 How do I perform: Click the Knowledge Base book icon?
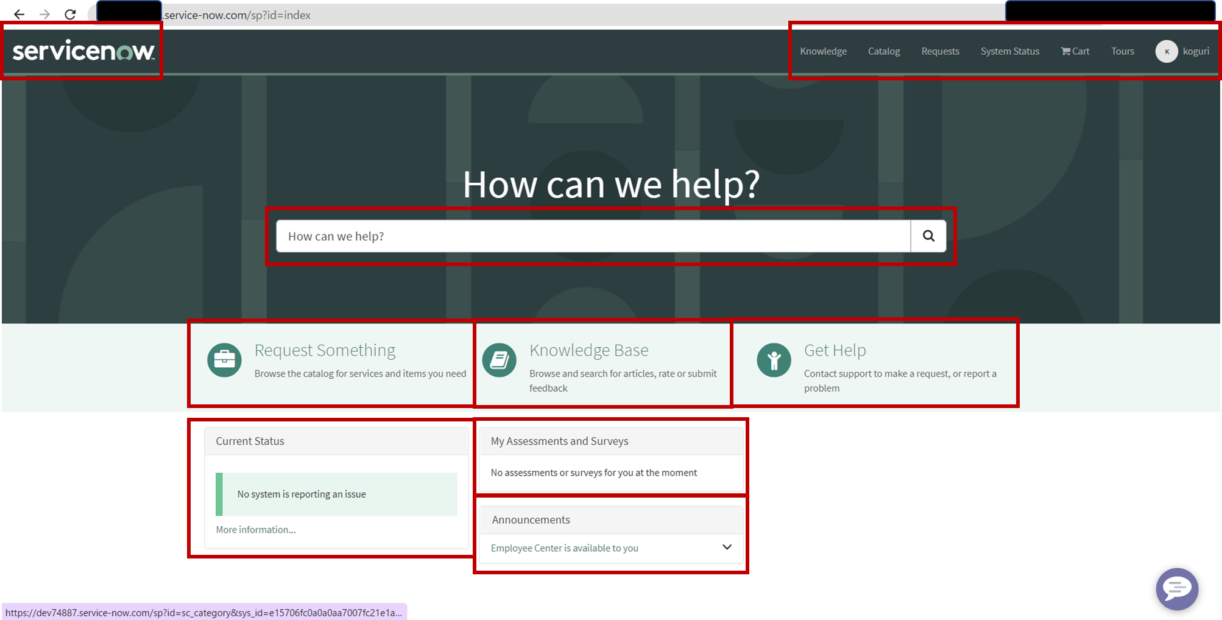(500, 360)
